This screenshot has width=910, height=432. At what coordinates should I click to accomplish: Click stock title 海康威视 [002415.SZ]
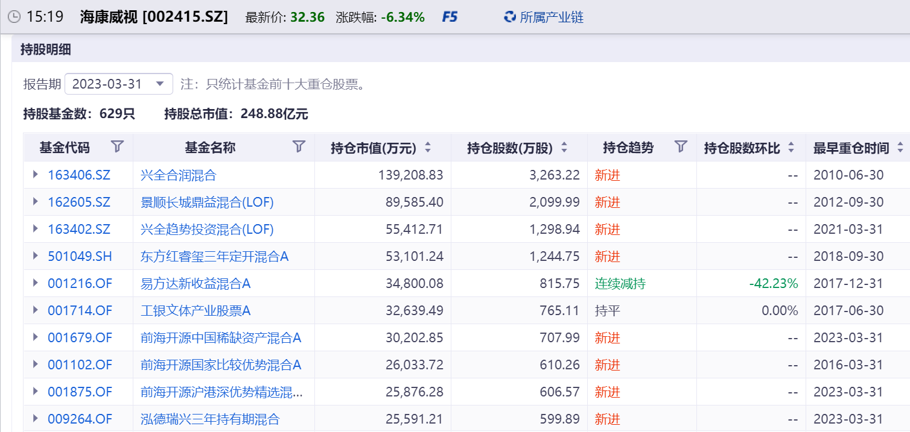(154, 17)
